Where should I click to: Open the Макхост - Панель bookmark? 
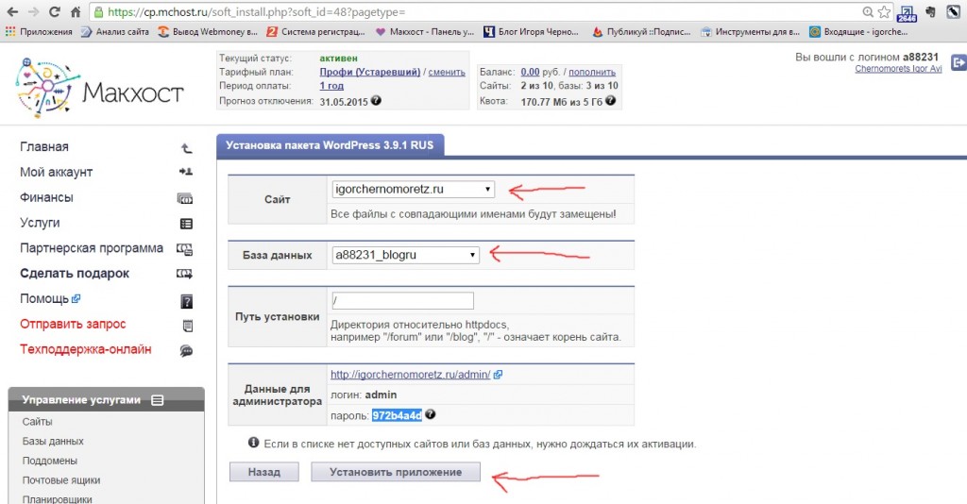tap(425, 31)
